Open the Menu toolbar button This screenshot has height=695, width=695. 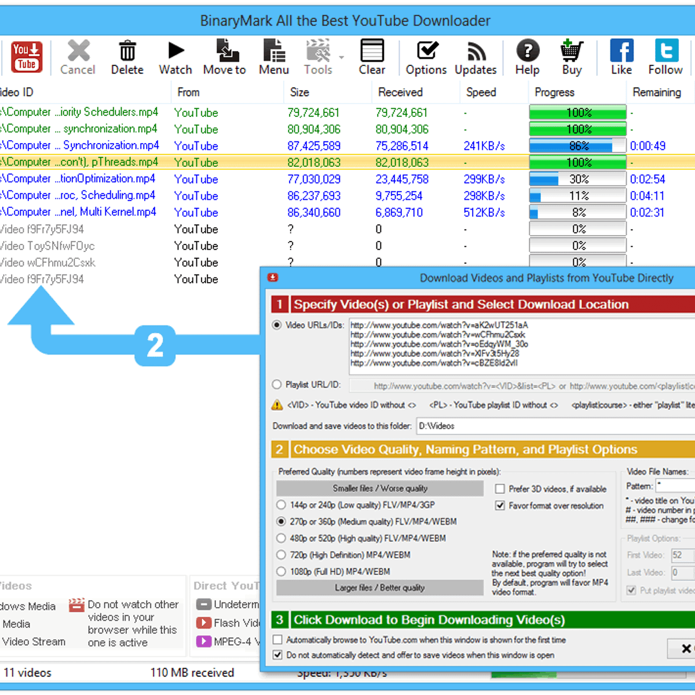[x=274, y=57]
